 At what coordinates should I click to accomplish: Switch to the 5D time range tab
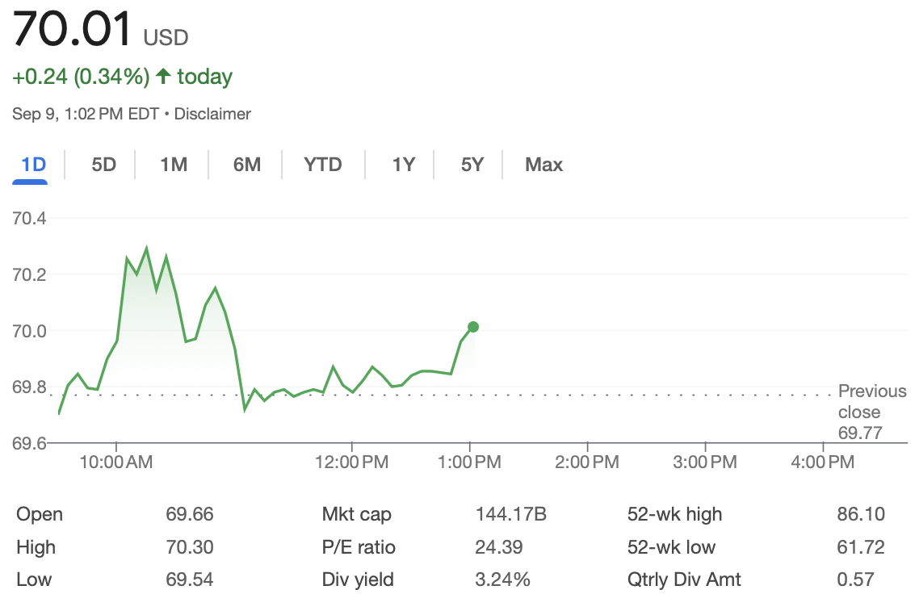pos(101,165)
